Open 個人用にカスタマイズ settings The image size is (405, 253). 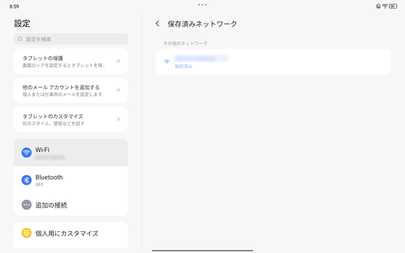(x=71, y=233)
